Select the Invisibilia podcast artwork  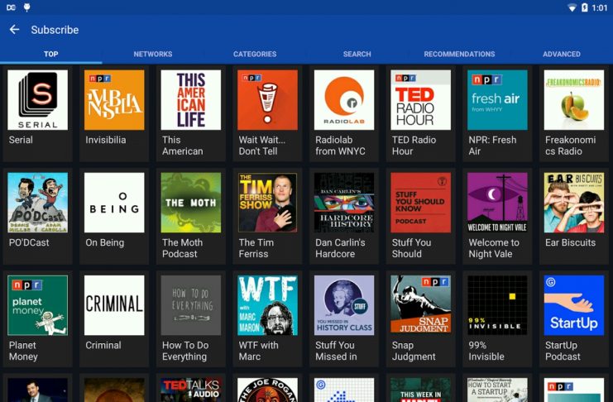click(x=114, y=100)
